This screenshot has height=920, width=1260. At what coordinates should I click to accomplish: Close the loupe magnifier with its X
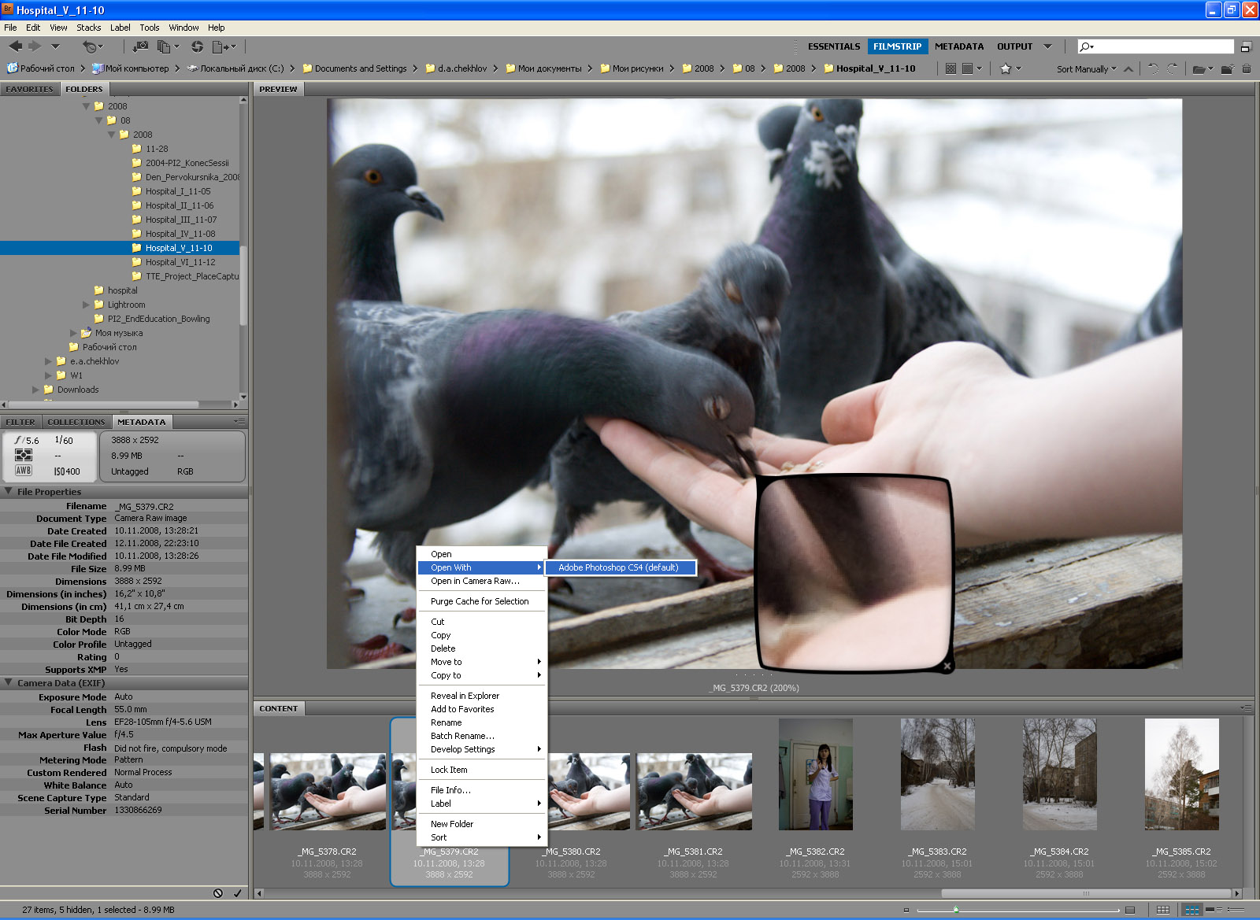click(947, 666)
